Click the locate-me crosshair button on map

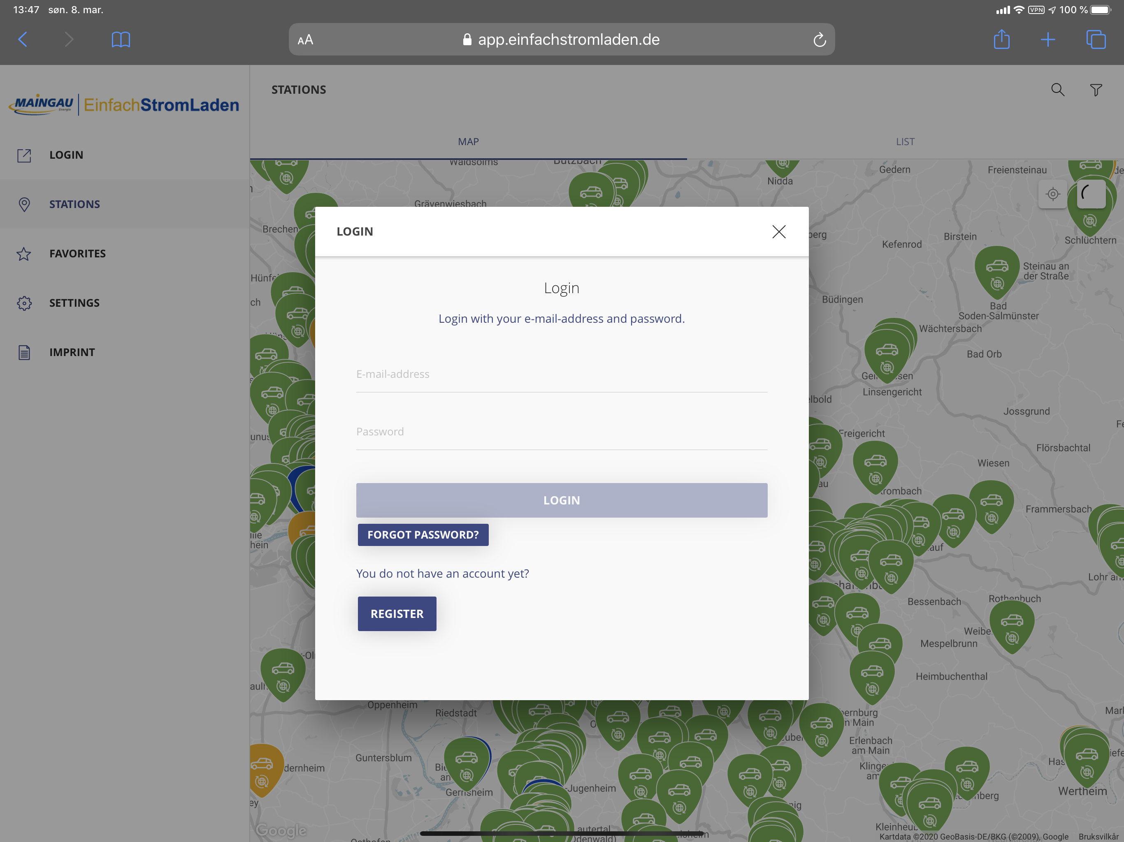point(1053,194)
